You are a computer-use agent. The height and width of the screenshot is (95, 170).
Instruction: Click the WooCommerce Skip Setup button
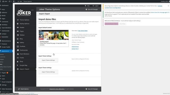pos(122,24)
